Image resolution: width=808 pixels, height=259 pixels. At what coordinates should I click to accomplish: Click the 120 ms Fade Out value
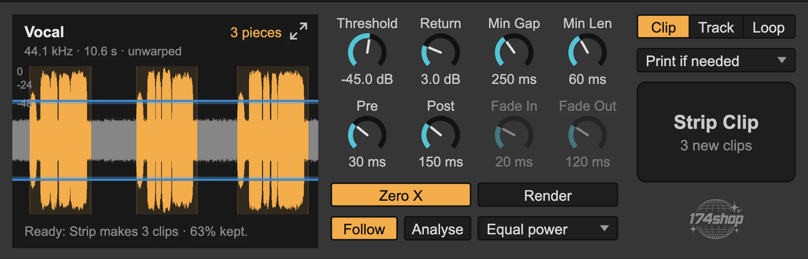(587, 162)
